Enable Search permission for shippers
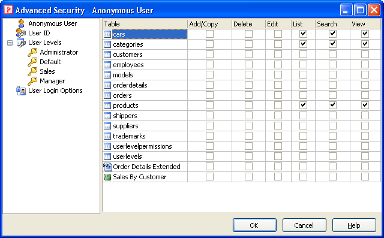Image resolution: width=384 pixels, height=238 pixels. 332,116
